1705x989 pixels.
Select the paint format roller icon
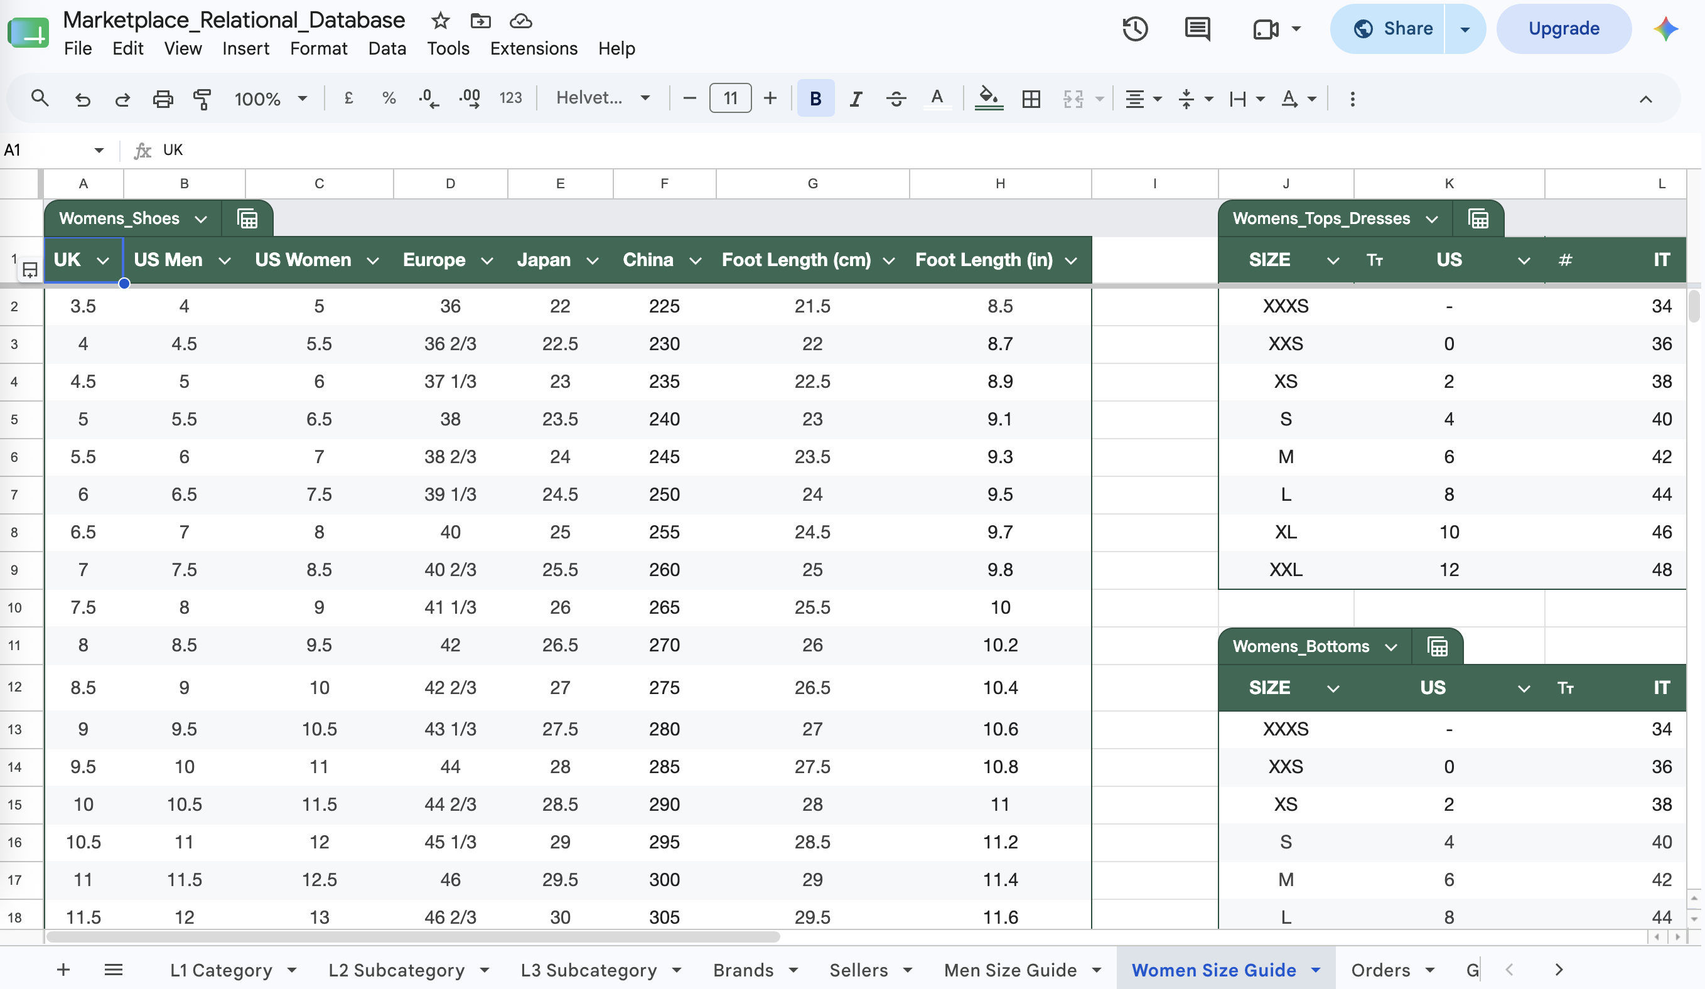202,99
